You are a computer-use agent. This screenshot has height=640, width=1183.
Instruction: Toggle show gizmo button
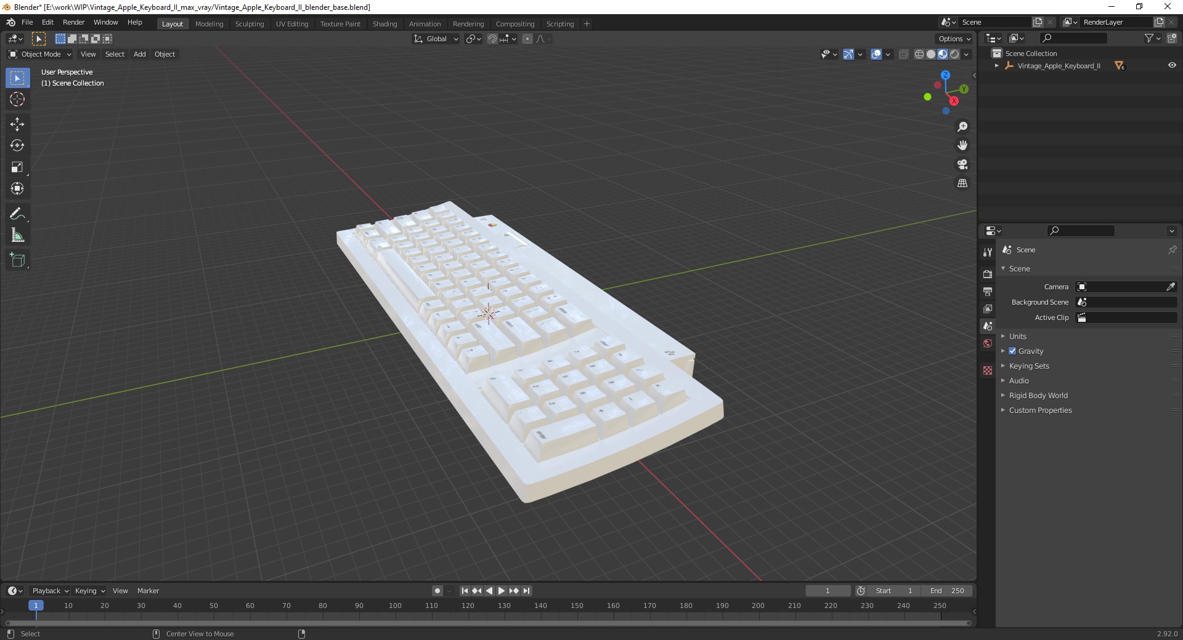pyautogui.click(x=848, y=54)
